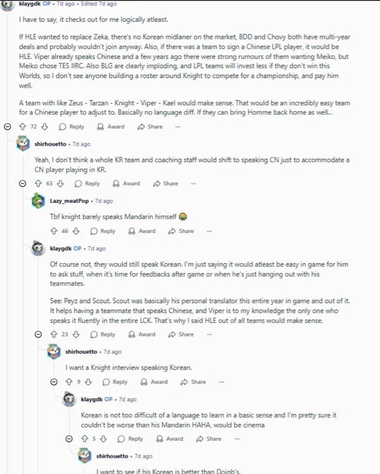The height and width of the screenshot is (474, 380).
Task: Upvote shirhouetto's comment with 63 points
Action: point(38,184)
